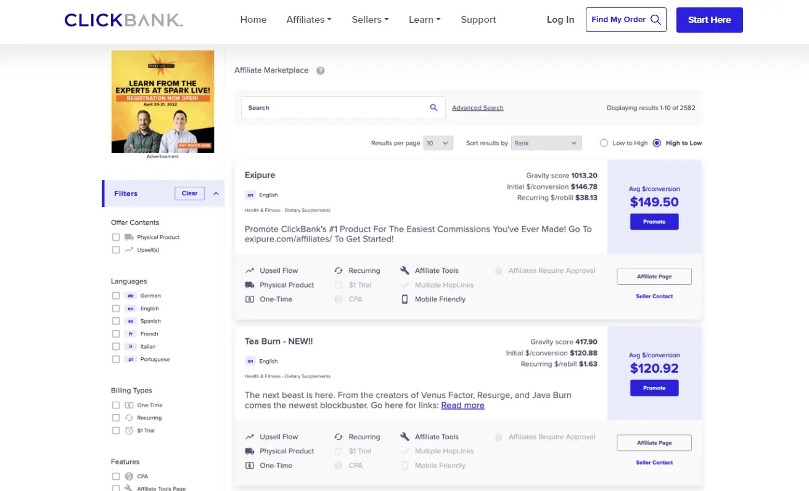The height and width of the screenshot is (491, 809).
Task: Click the Start Here button
Action: 710,20
